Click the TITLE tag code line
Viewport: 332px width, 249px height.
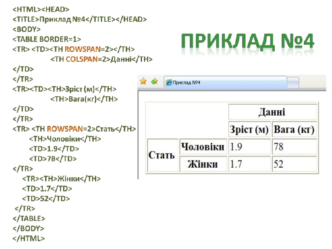pos(79,19)
